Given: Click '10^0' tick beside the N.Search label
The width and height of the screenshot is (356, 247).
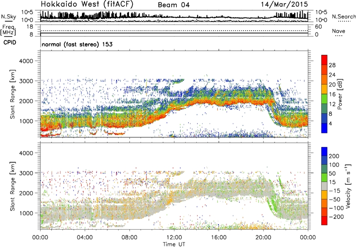Looking at the screenshot, I should pyautogui.click(x=321, y=20).
